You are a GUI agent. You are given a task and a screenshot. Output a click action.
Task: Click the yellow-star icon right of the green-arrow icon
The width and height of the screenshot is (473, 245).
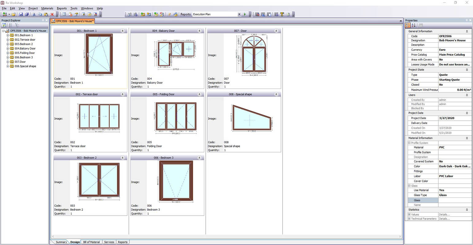(149, 14)
